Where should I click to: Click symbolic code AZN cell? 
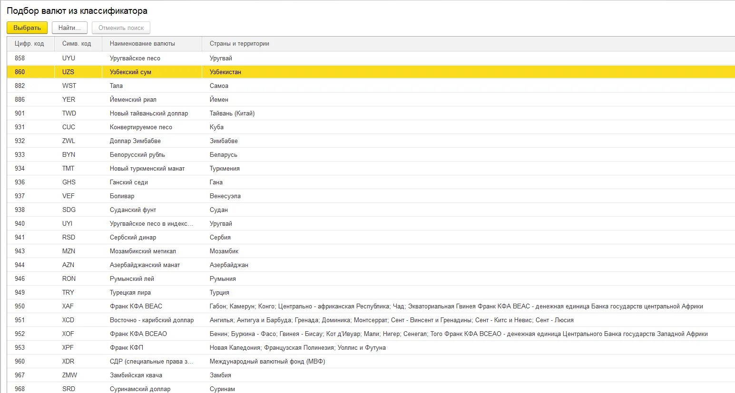pos(78,265)
